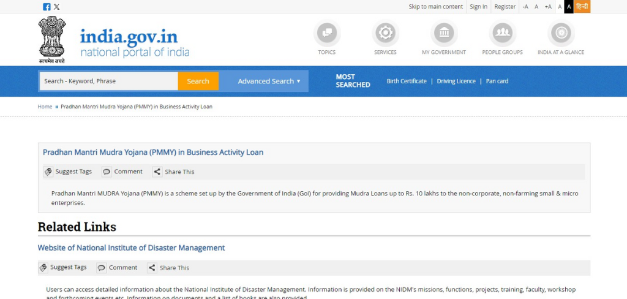The image size is (627, 299).
Task: Click the PMMY scheme description paragraph
Action: [x=315, y=198]
